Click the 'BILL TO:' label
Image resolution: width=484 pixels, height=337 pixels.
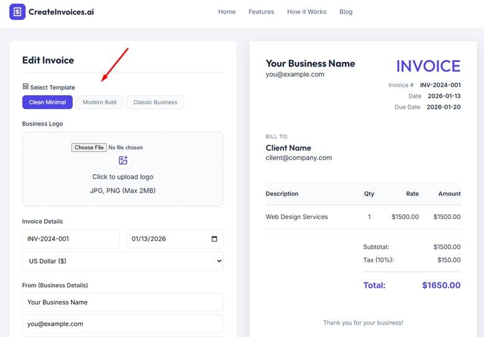pyautogui.click(x=277, y=136)
